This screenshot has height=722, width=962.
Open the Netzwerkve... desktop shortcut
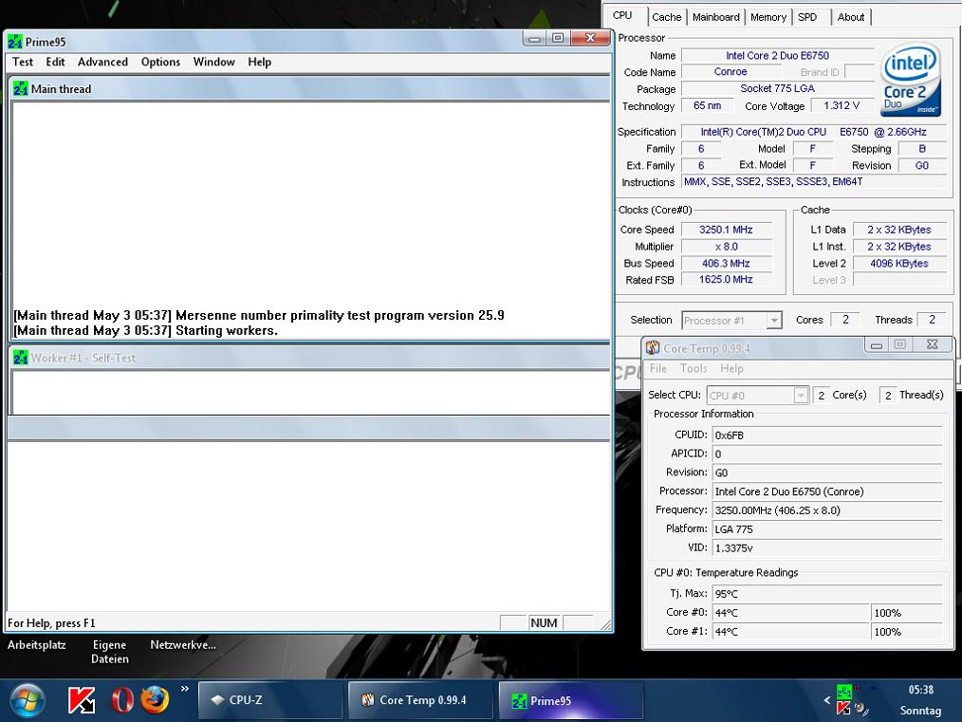tap(183, 645)
